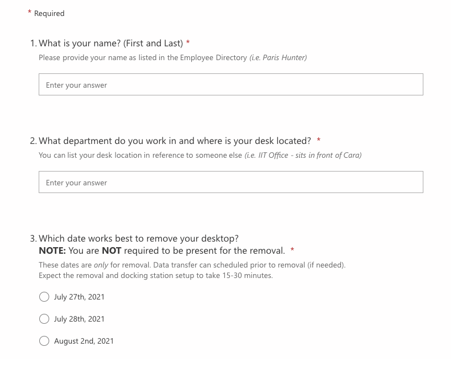This screenshot has height=385, width=451.
Task: Select the July 27th, 2021 radio button
Action: click(44, 297)
